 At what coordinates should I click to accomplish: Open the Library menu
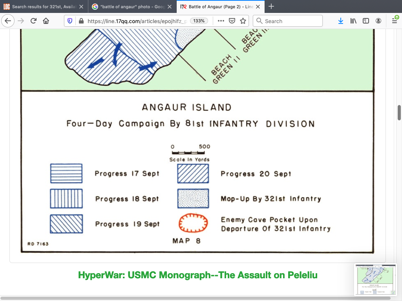[x=353, y=21]
